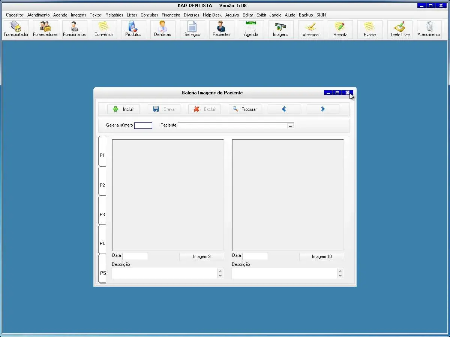
Task: Open Funcionários from the toolbar
Action: tap(74, 29)
